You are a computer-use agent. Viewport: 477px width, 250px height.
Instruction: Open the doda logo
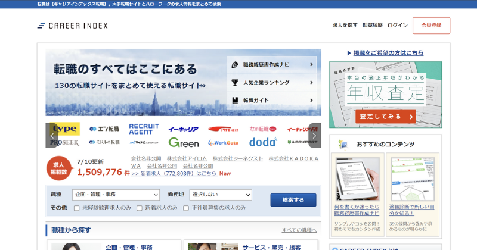click(x=263, y=142)
